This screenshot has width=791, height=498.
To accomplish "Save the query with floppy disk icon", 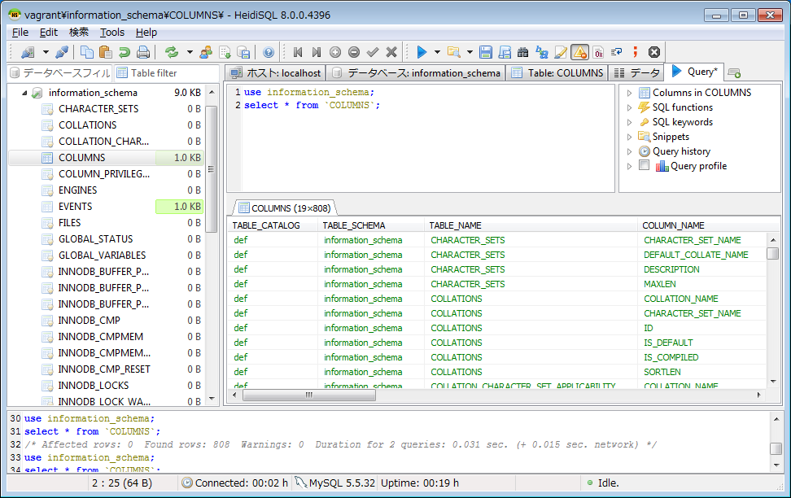I will (x=485, y=52).
